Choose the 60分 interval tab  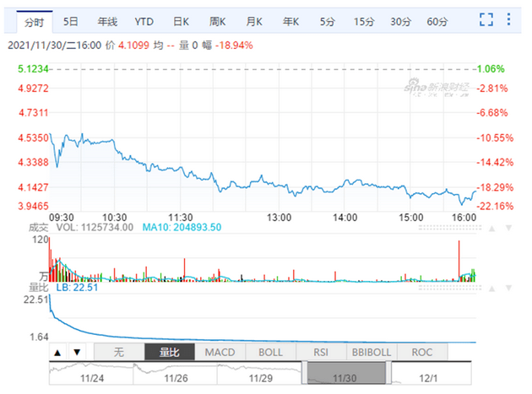tap(437, 19)
